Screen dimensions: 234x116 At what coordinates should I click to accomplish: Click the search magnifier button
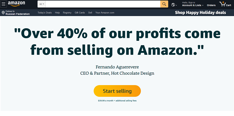click(164, 4)
